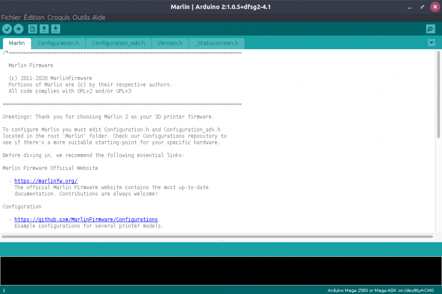Screen dimensions: 442x294
Task: Click the horizontal editor scrollbar
Action: (217, 237)
